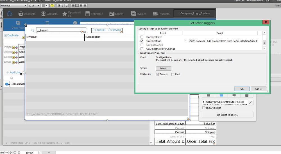This screenshot has height=154, width=281.
Task: Click the pencil edit icon beside the calculation
Action: click(x=251, y=103)
